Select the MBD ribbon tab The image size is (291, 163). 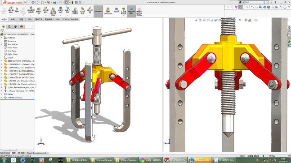(x=58, y=19)
